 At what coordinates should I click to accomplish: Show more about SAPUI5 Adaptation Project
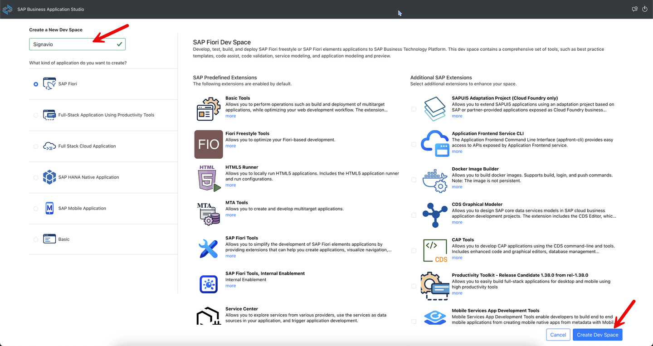[457, 116]
